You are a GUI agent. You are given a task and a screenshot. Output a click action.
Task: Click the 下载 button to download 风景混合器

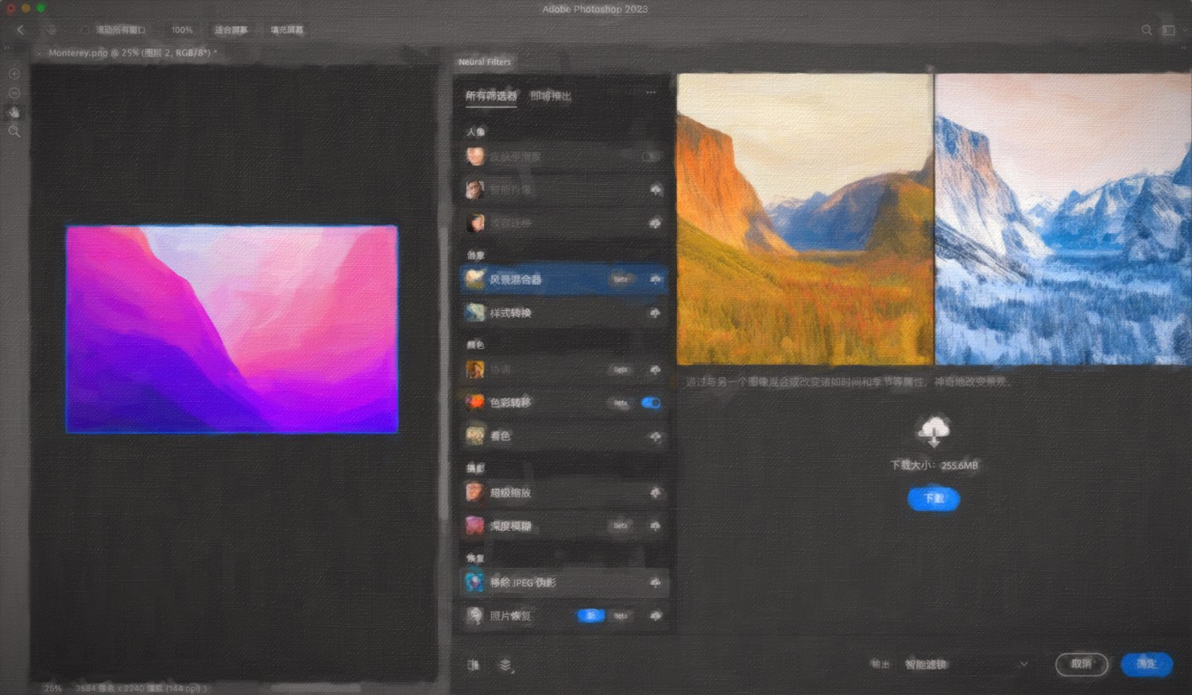point(934,498)
